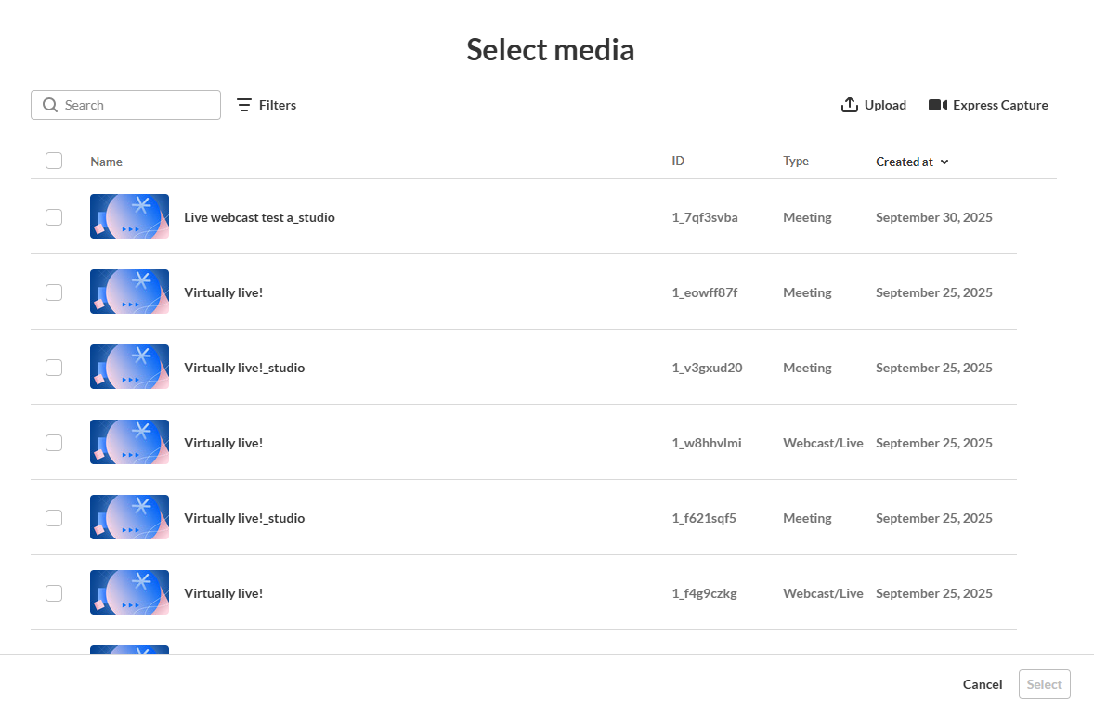The height and width of the screenshot is (713, 1094).
Task: Click the Express Capture camera icon
Action: 937,105
